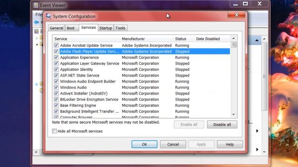The width and height of the screenshot is (298, 167).
Task: Click Event Viewer bottom scroll left arrow
Action: pos(36,152)
